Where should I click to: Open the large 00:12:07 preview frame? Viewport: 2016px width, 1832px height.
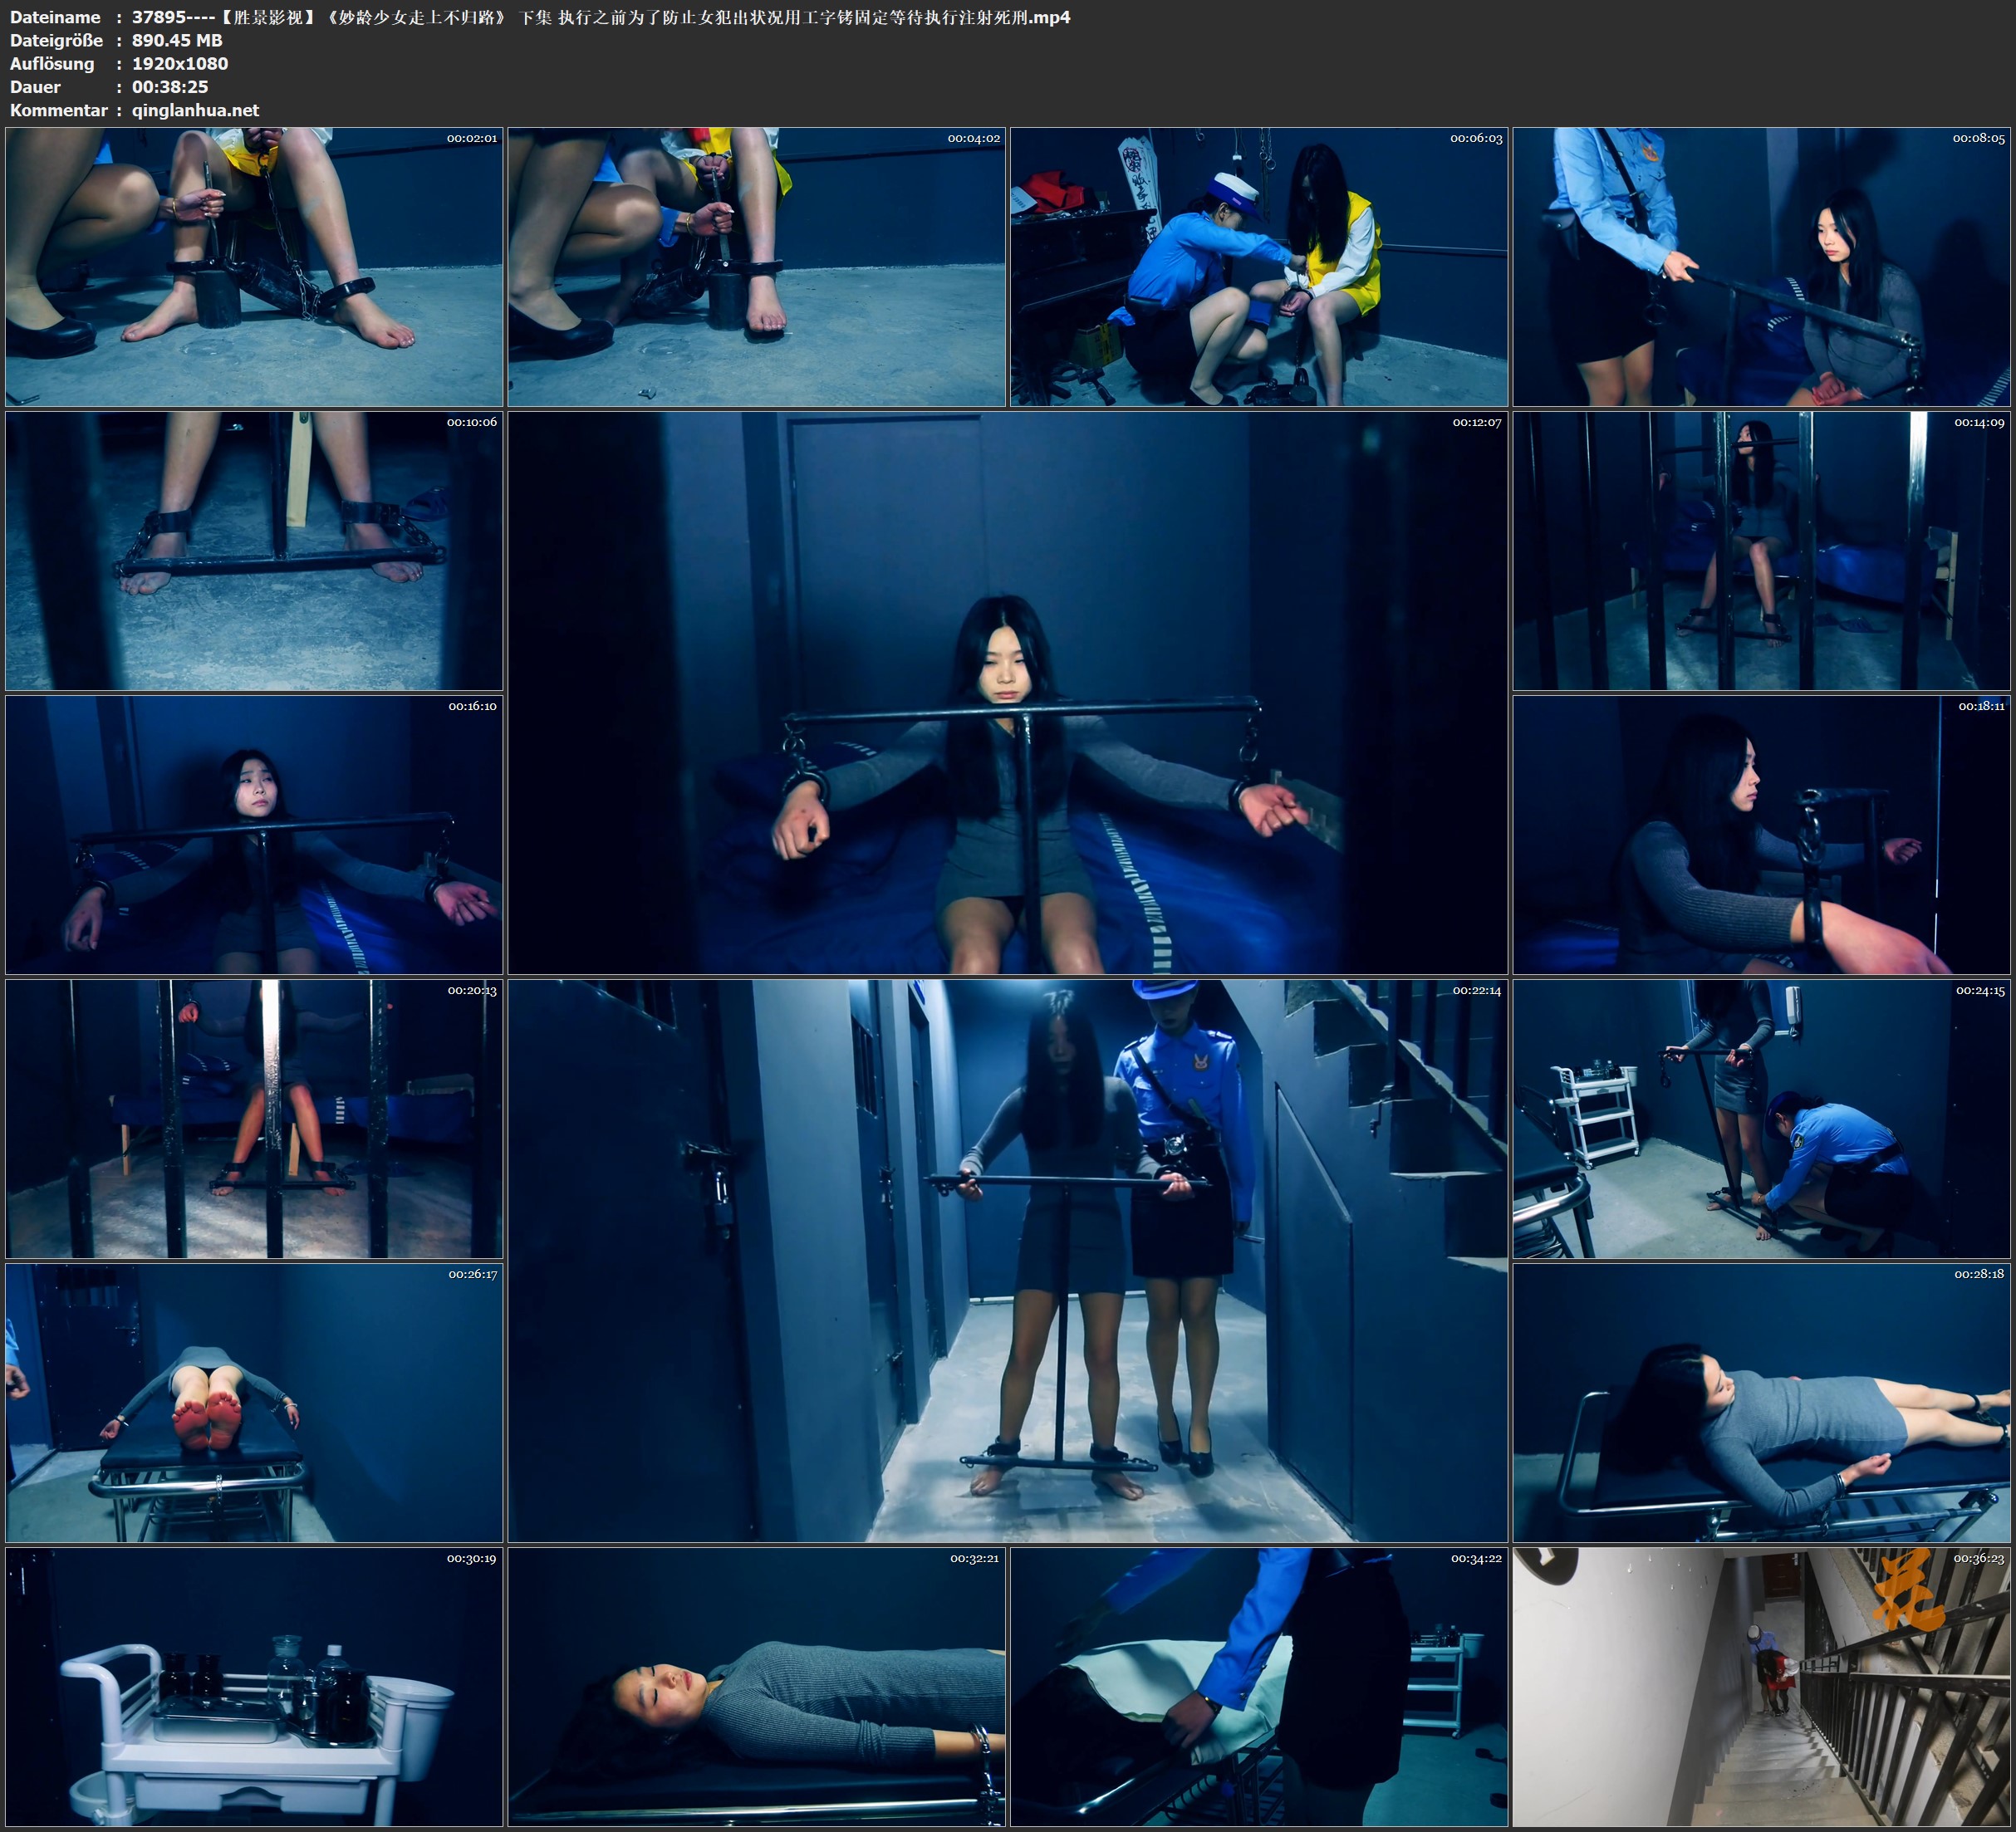tap(1007, 692)
